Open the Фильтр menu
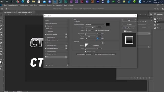This screenshot has height=92, width=164. (x=49, y=5)
